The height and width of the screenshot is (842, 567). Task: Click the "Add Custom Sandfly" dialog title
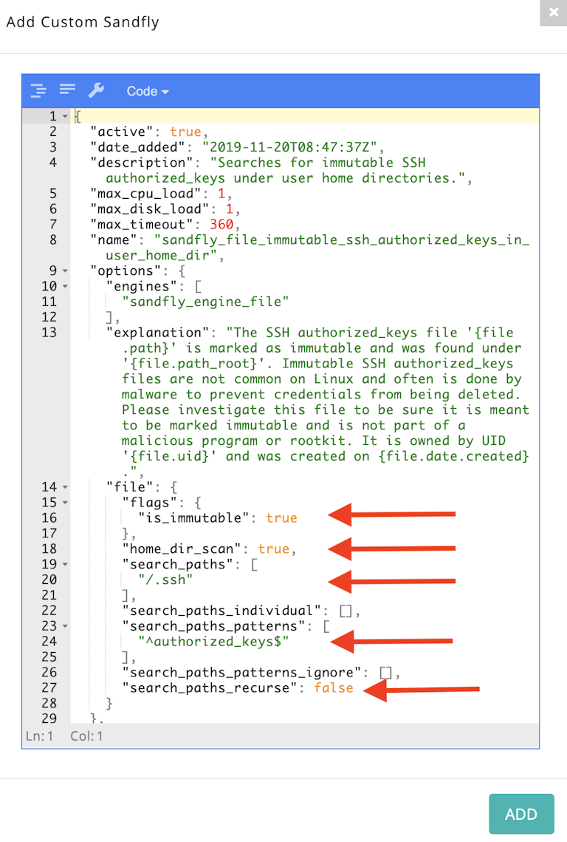pos(83,22)
